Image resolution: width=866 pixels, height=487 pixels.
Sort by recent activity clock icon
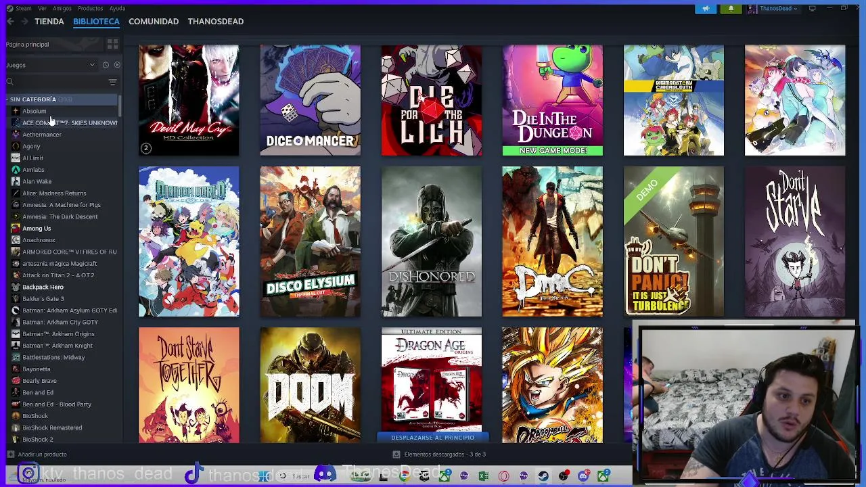point(106,65)
